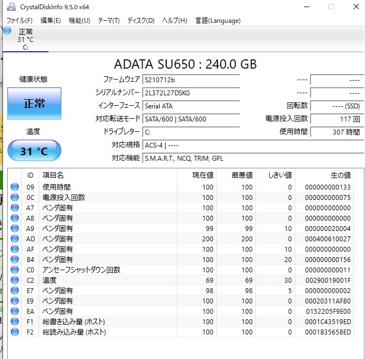Click the threshold value 30 in C2 row
The height and width of the screenshot is (359, 365).
click(x=288, y=281)
